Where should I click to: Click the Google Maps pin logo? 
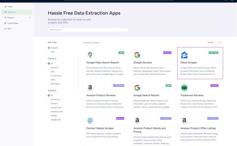click(x=90, y=55)
